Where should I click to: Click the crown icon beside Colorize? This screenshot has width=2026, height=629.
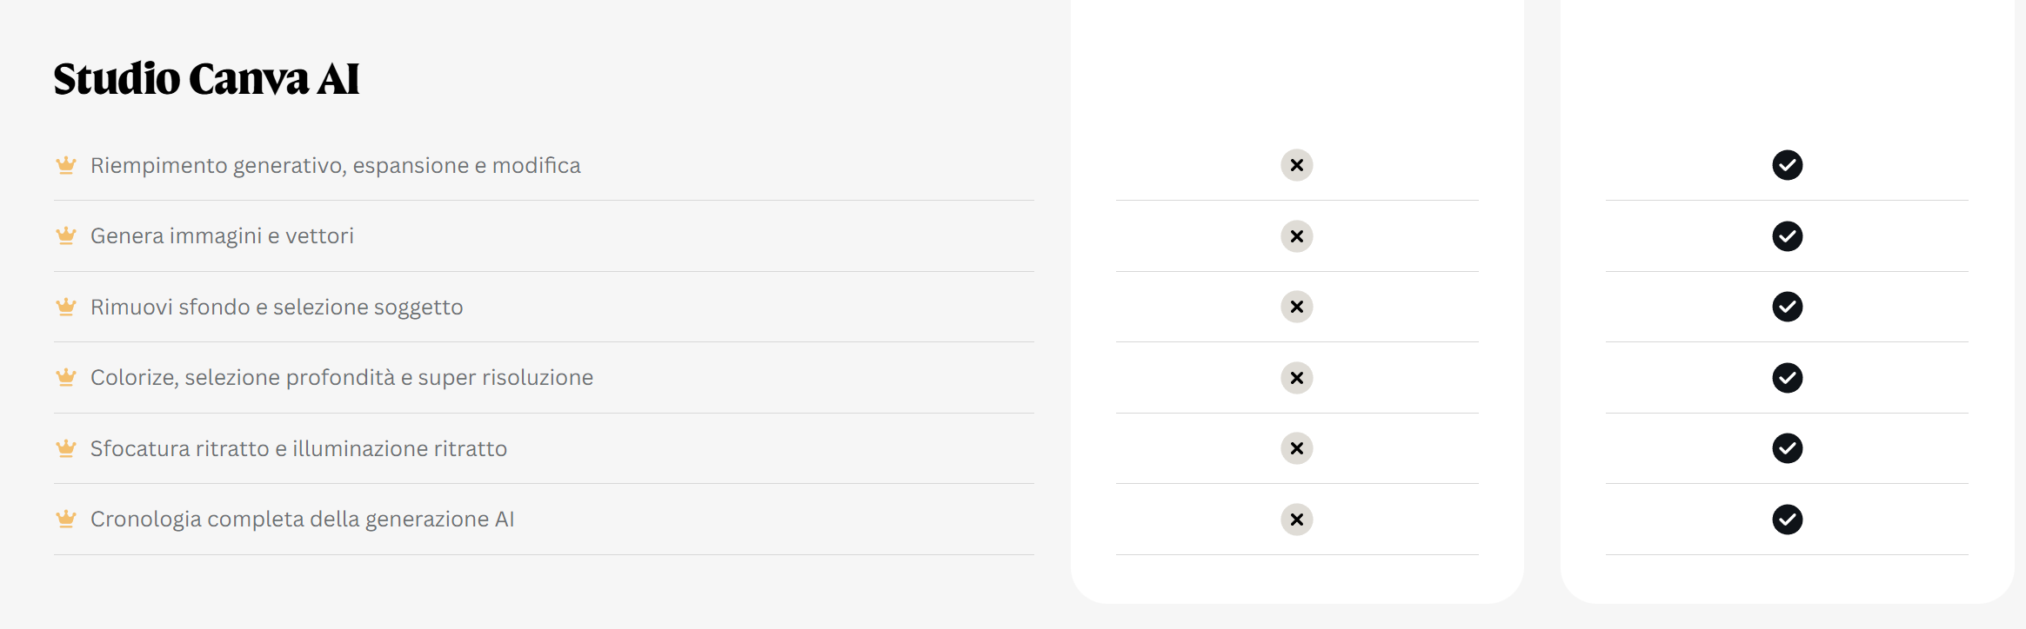[66, 377]
